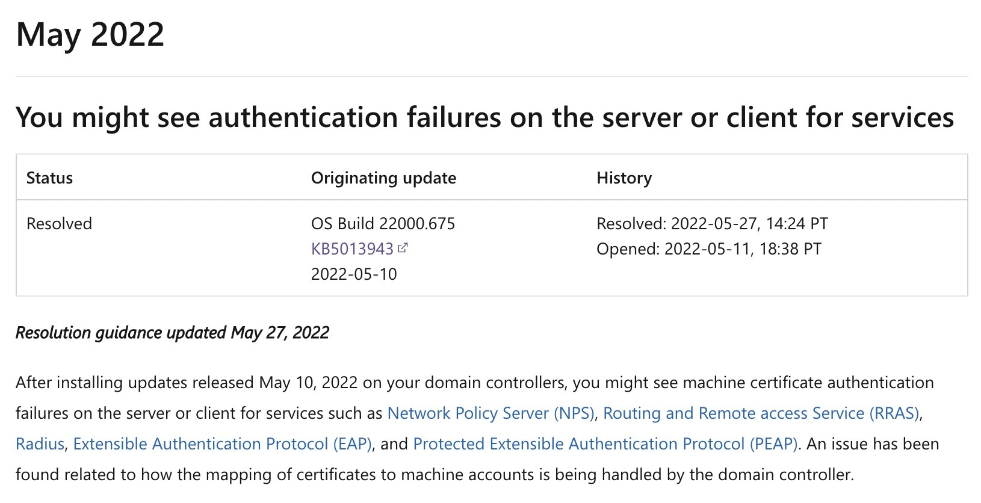Follow the Routing and Remote access Service (RRAS) link
This screenshot has height=503, width=981.
pyautogui.click(x=761, y=413)
